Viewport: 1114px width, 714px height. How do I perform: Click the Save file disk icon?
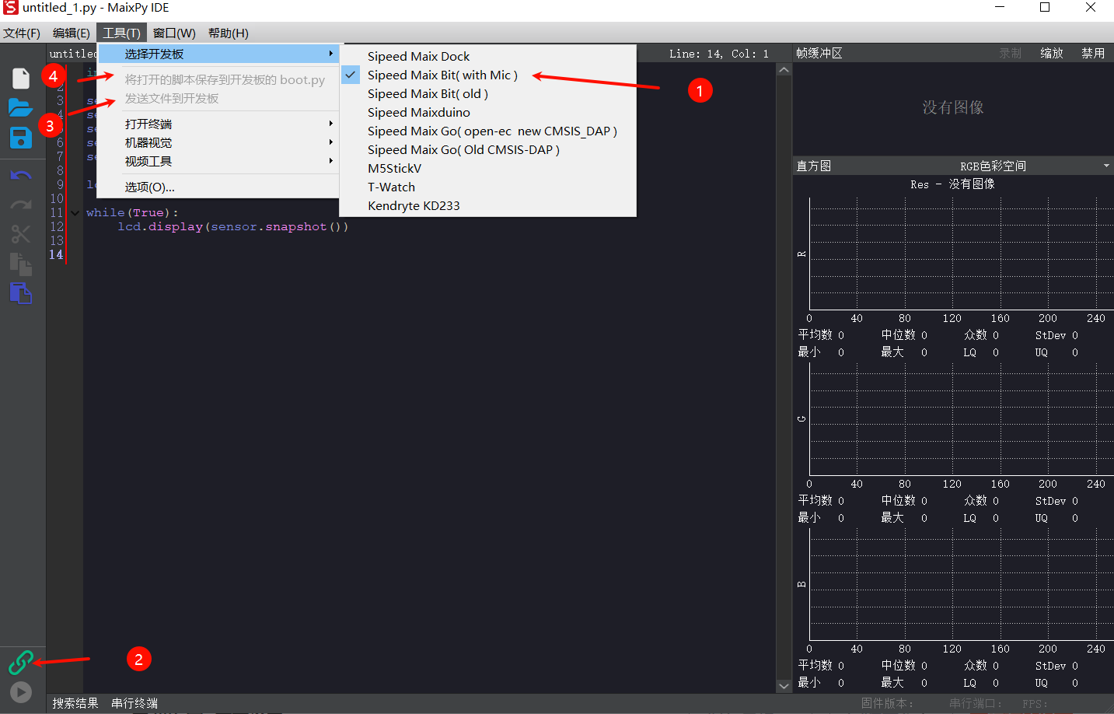pyautogui.click(x=21, y=138)
